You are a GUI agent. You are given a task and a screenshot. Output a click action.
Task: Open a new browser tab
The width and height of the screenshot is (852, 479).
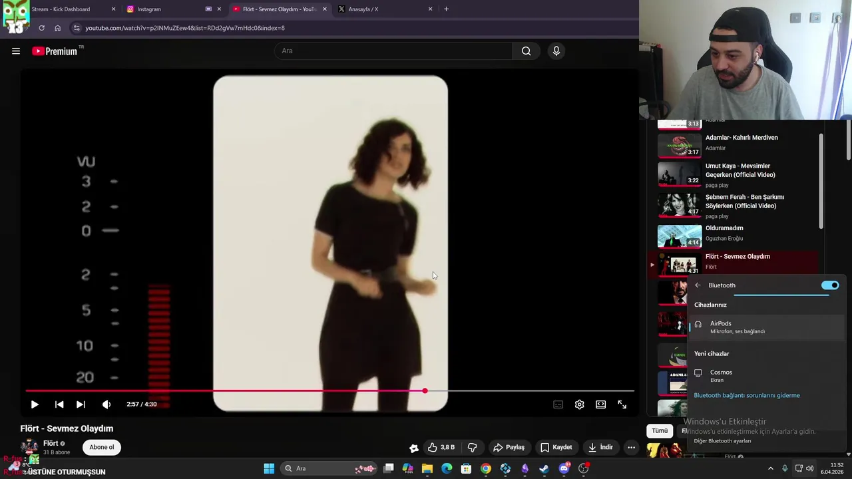[446, 9]
